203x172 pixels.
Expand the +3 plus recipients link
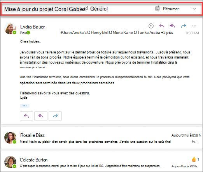[x=167, y=32]
